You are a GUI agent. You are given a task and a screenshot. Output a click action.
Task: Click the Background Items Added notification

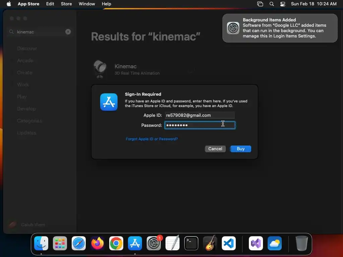point(280,28)
